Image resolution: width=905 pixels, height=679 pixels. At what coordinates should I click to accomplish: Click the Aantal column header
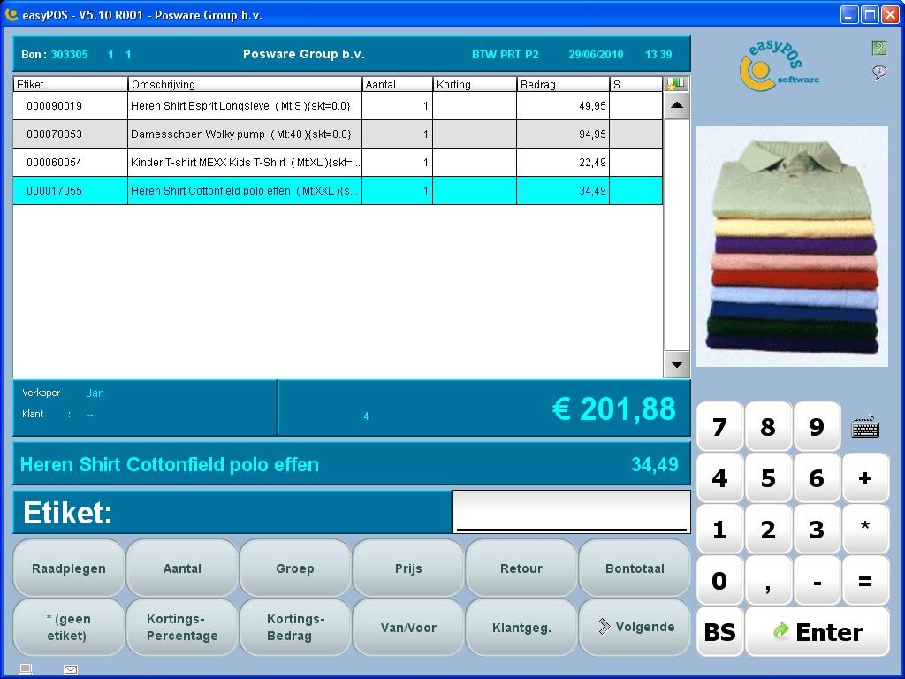[x=397, y=84]
